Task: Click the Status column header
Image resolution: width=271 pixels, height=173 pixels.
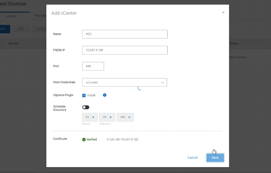Action: click(x=234, y=43)
